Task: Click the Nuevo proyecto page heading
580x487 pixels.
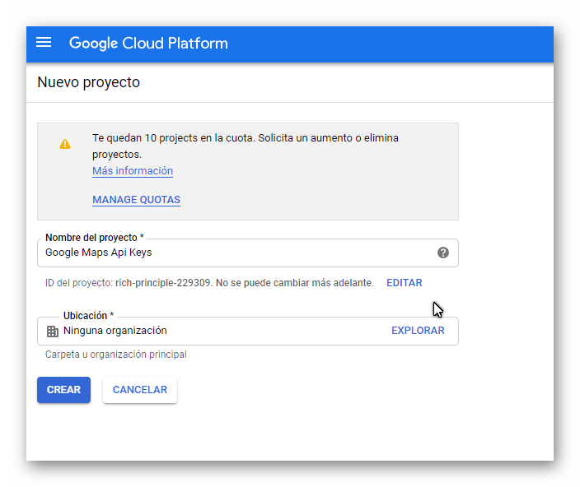Action: tap(89, 82)
